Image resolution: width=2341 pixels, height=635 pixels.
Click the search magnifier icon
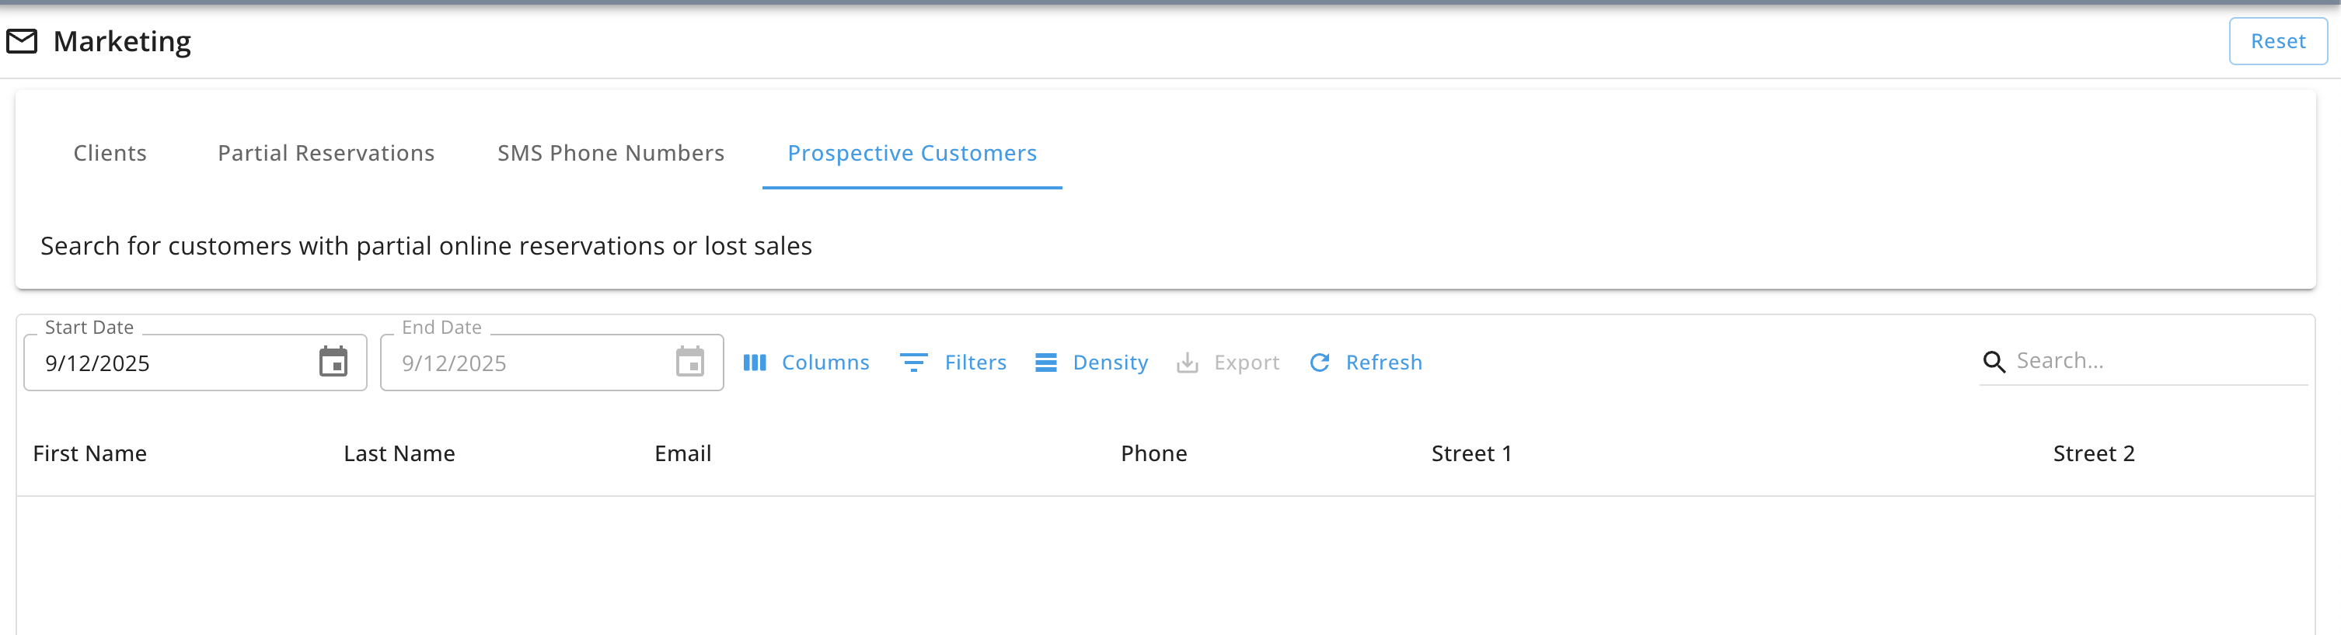[x=1994, y=362]
